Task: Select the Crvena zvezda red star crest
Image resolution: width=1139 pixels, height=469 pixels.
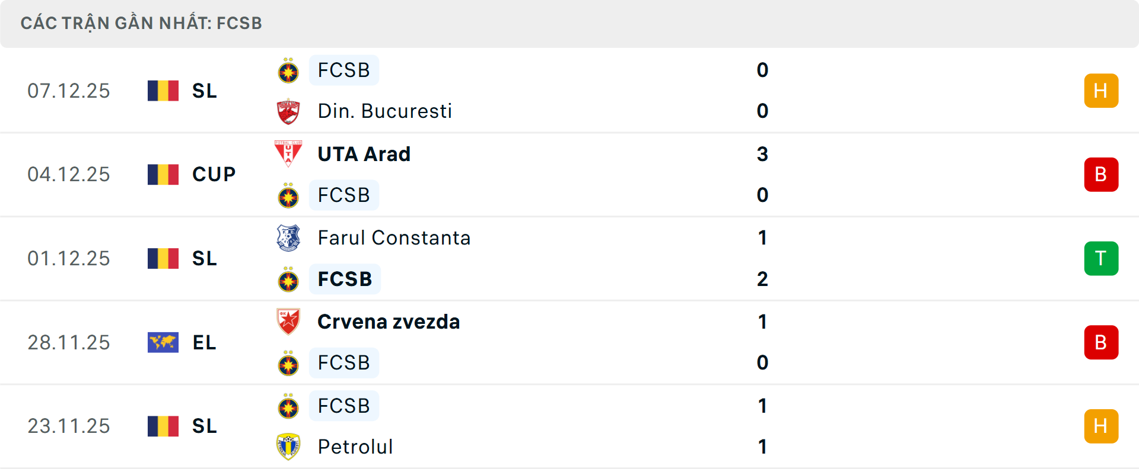Action: (x=288, y=322)
